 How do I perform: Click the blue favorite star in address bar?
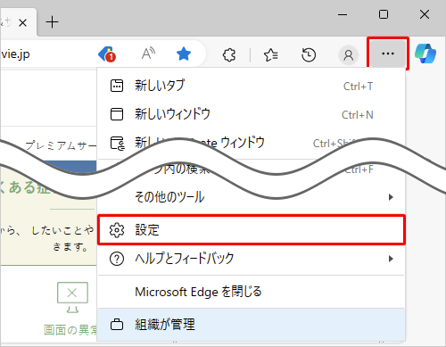pos(184,54)
